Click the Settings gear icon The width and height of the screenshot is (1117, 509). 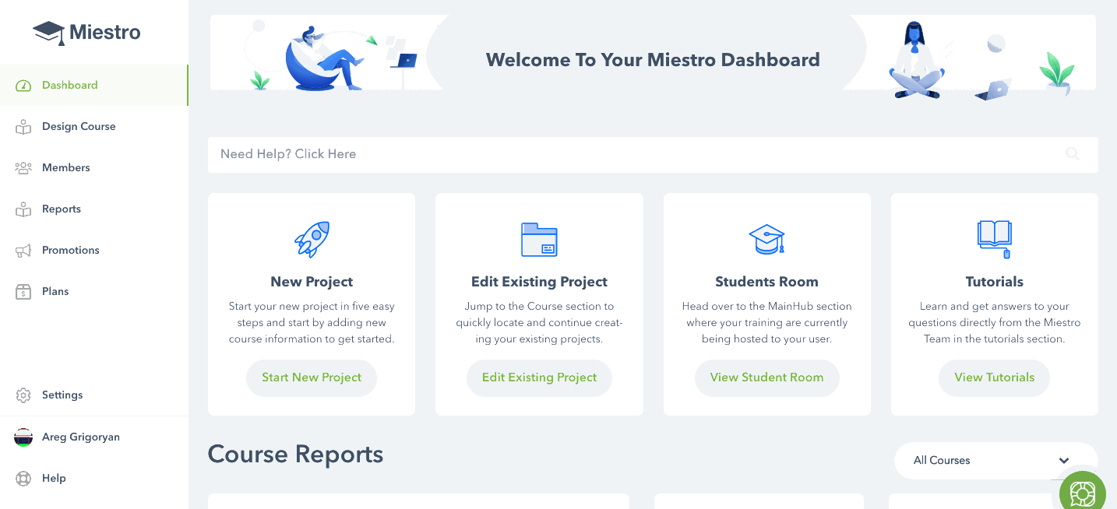[23, 395]
